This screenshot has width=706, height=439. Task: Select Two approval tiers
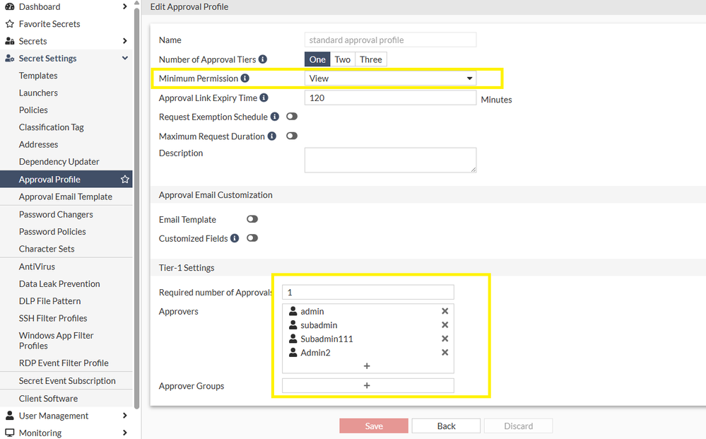point(343,59)
